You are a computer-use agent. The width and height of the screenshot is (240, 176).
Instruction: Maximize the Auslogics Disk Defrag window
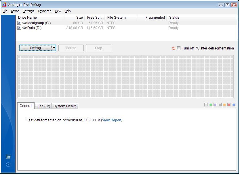(227, 5)
